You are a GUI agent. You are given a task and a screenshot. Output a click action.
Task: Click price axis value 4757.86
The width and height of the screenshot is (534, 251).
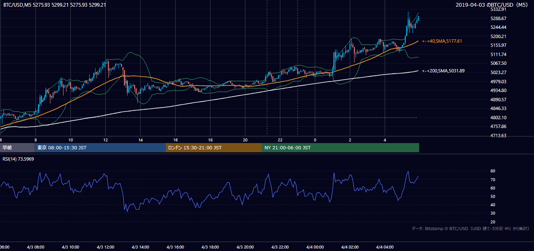pos(498,126)
